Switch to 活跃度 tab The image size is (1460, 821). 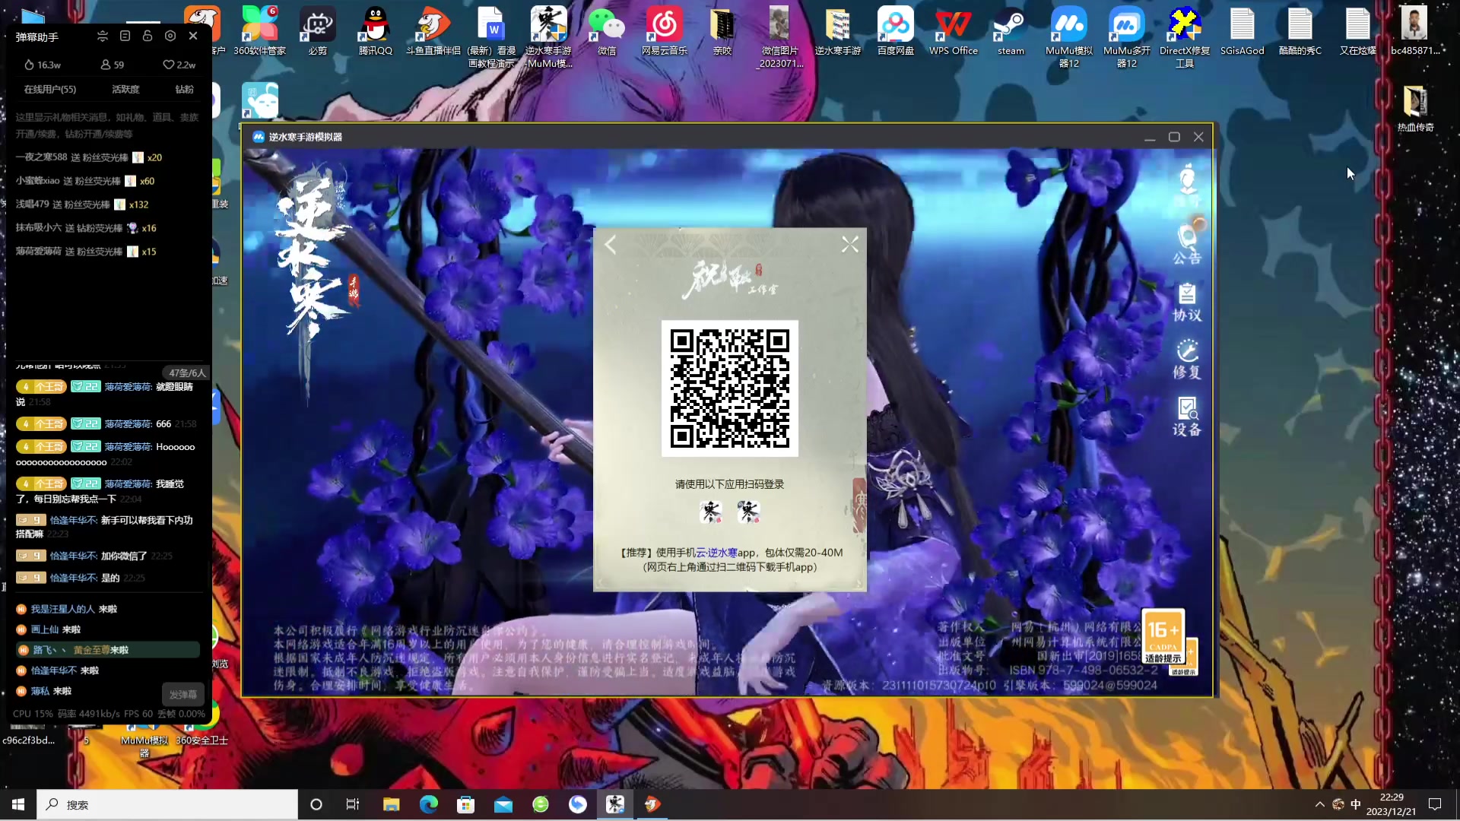pos(125,89)
